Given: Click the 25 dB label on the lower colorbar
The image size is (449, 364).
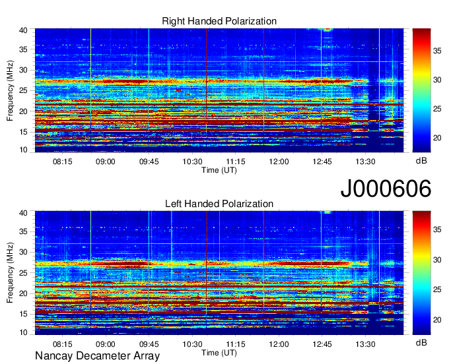Looking at the screenshot, I should coord(437,289).
